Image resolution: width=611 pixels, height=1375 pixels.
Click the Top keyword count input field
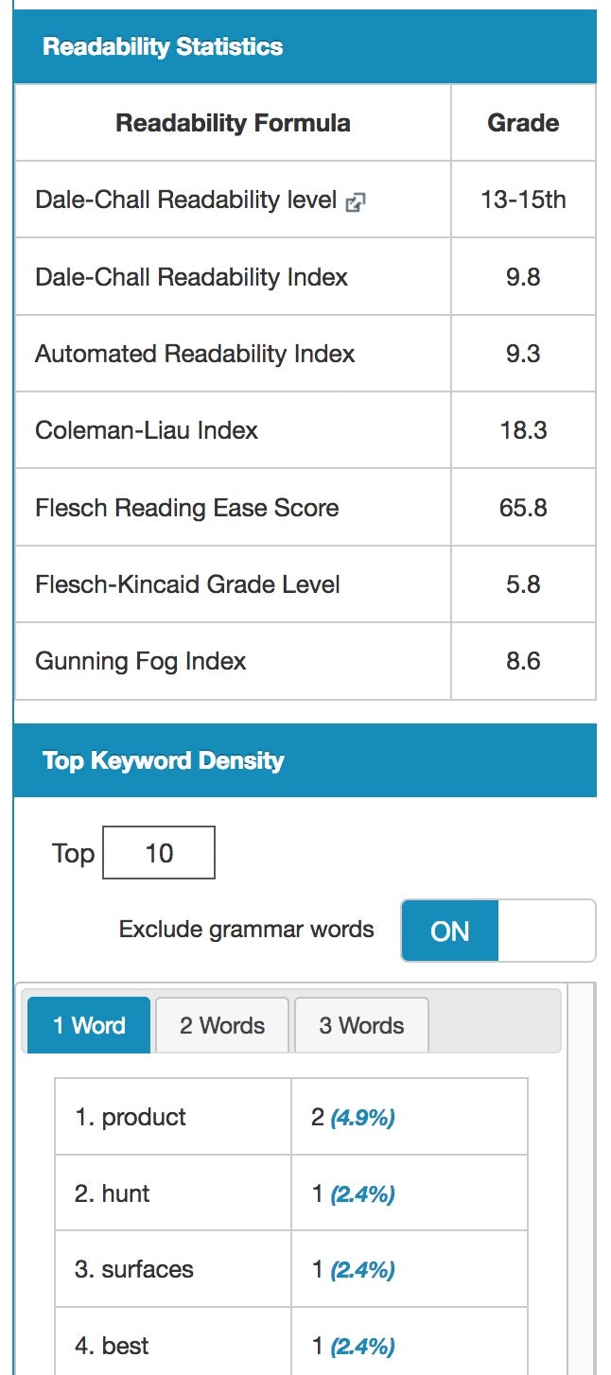pyautogui.click(x=158, y=852)
